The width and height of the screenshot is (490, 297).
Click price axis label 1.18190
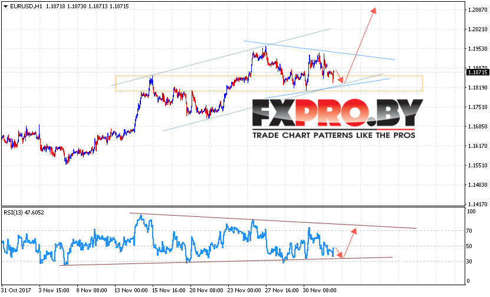tap(478, 88)
